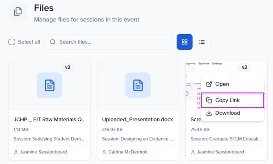Click the Files page icon
This screenshot has height=164, width=273.
click(18, 11)
